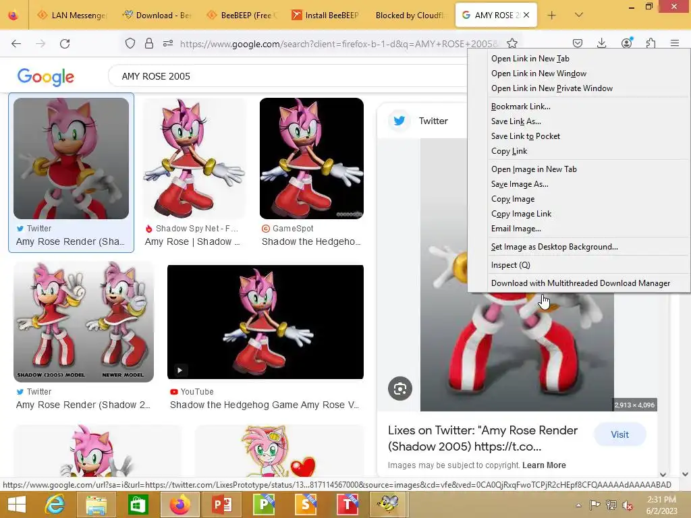Viewport: 691px width, 518px height.
Task: Open Shadow (2005) Model comparison thumbnail
Action: pos(84,322)
